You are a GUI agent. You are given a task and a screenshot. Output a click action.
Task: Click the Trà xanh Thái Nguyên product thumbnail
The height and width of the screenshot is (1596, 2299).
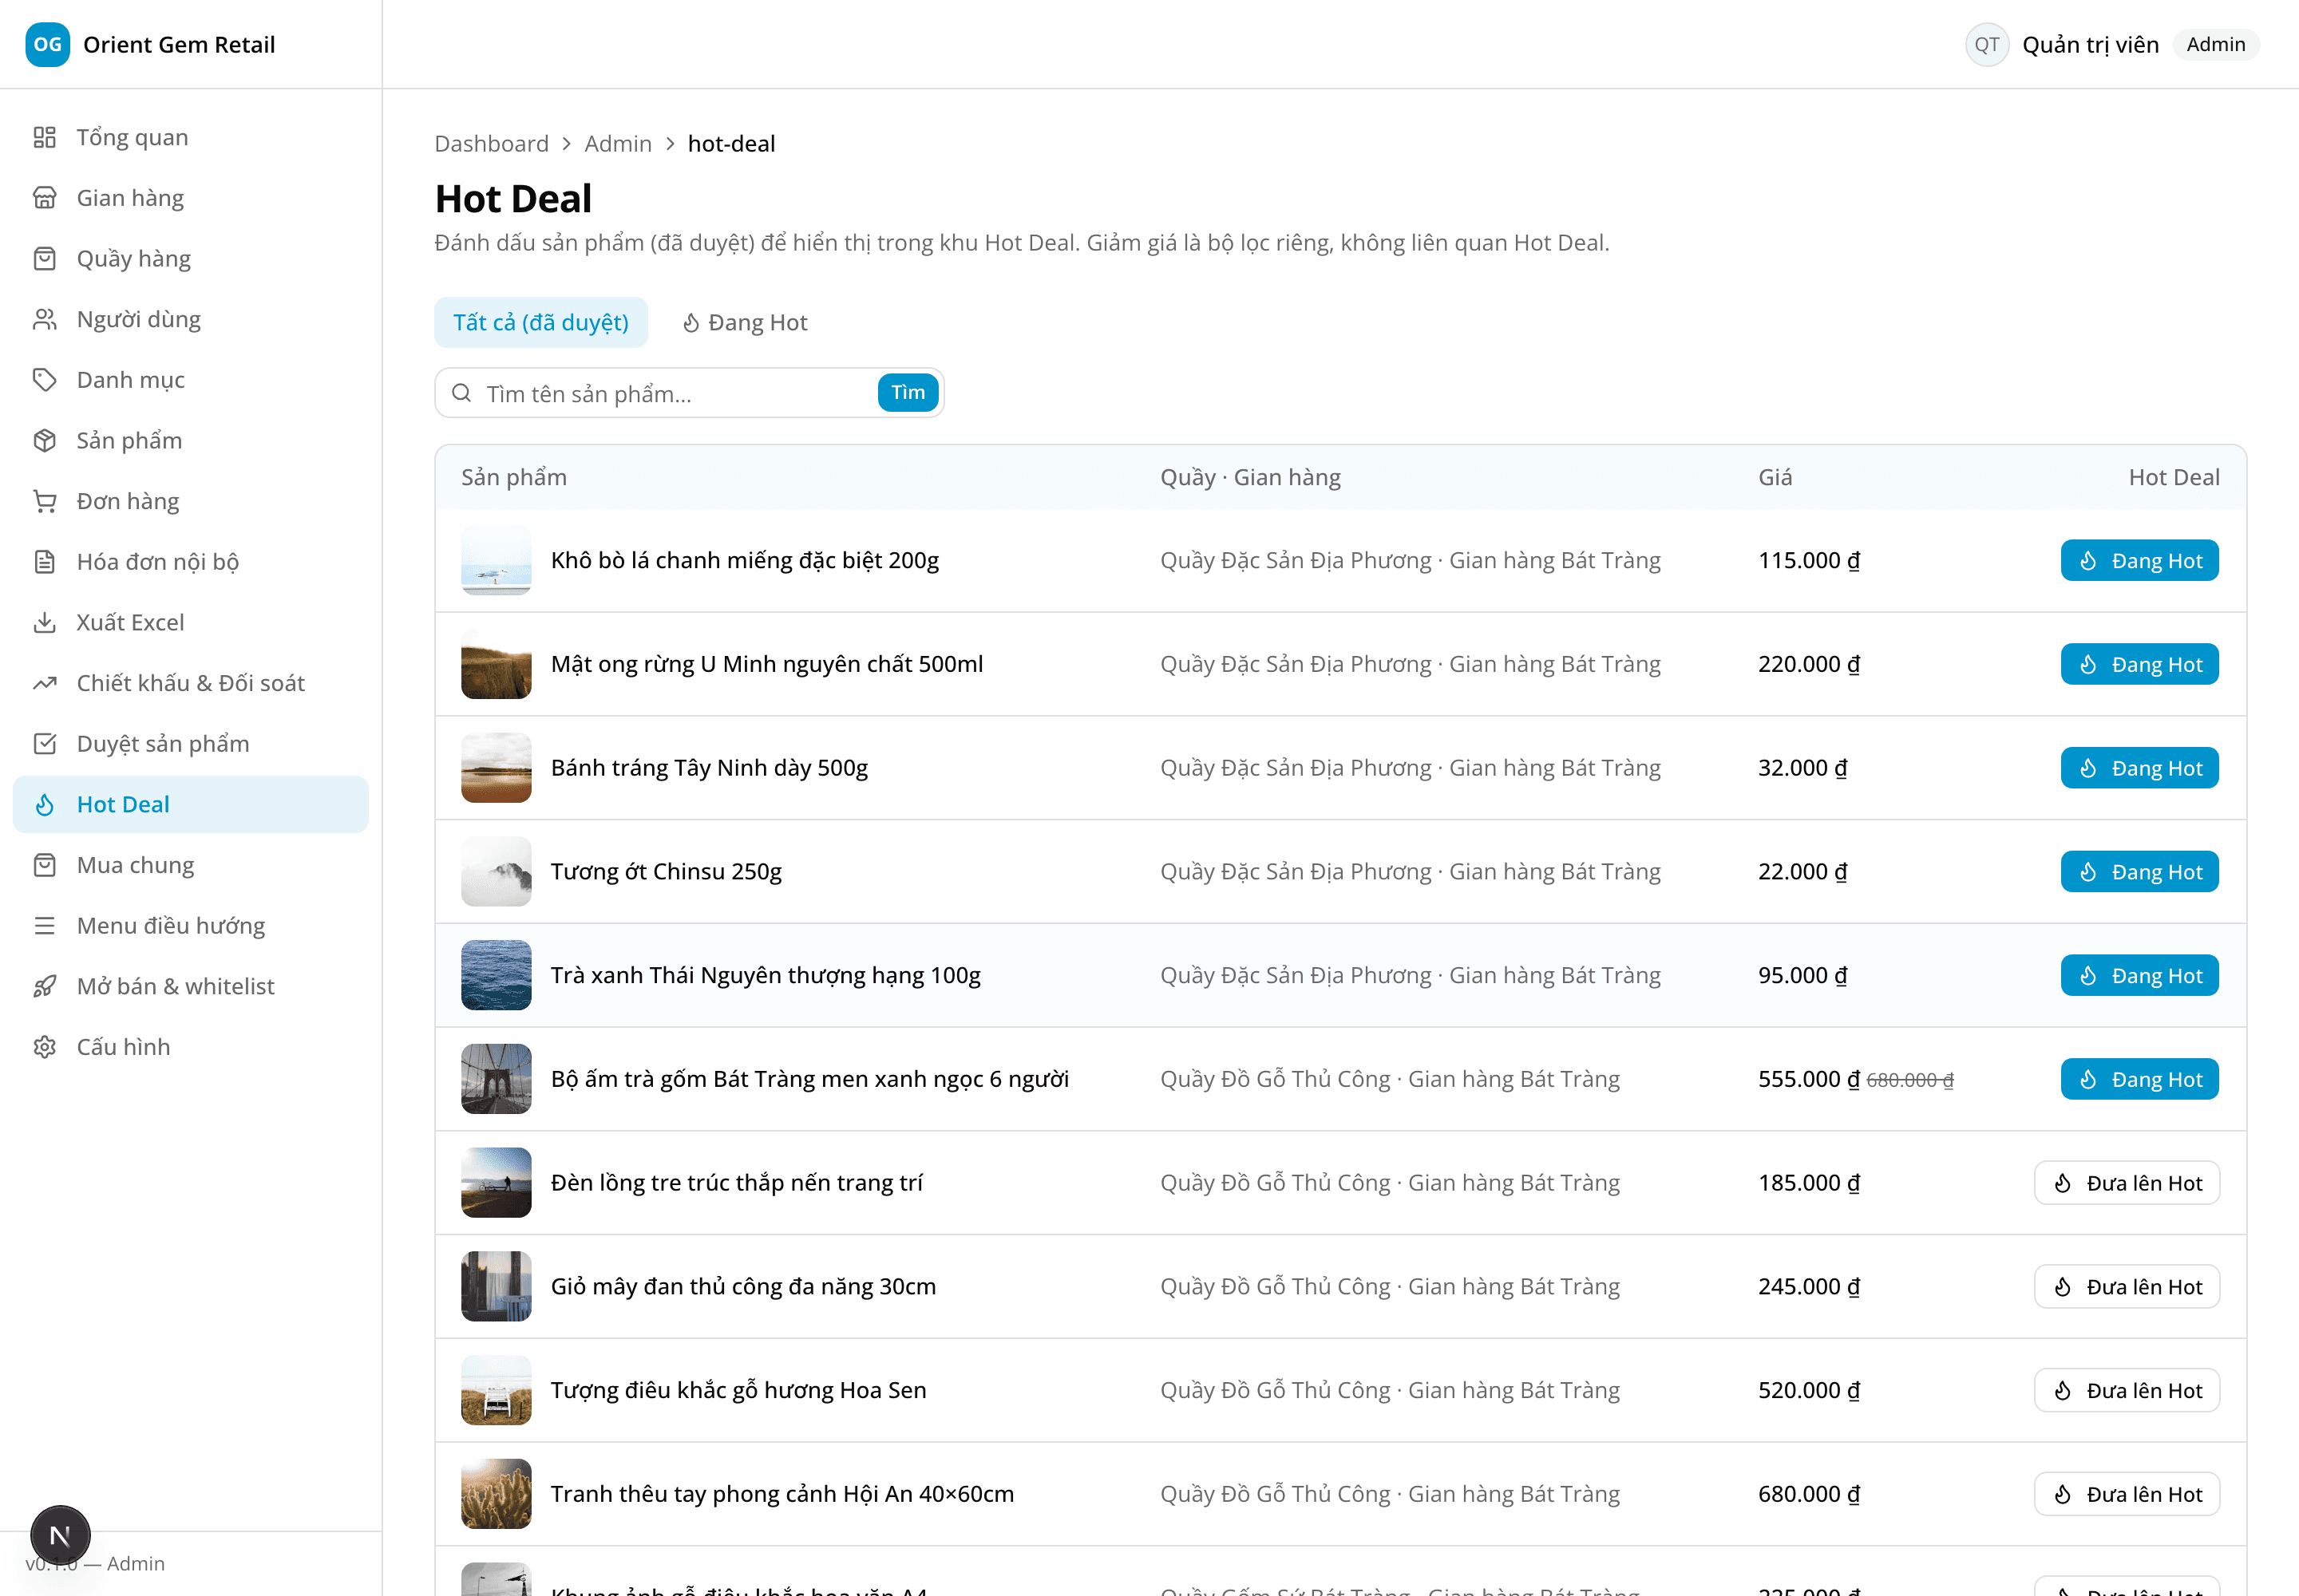click(497, 975)
